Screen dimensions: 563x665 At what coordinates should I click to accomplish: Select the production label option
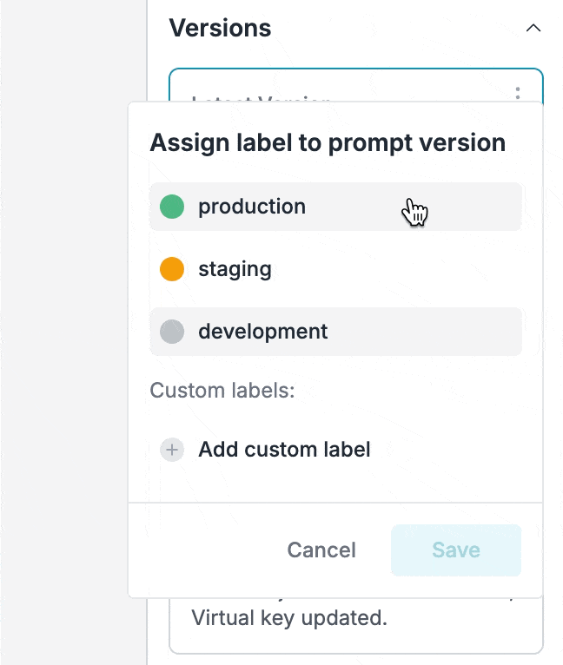click(x=335, y=207)
